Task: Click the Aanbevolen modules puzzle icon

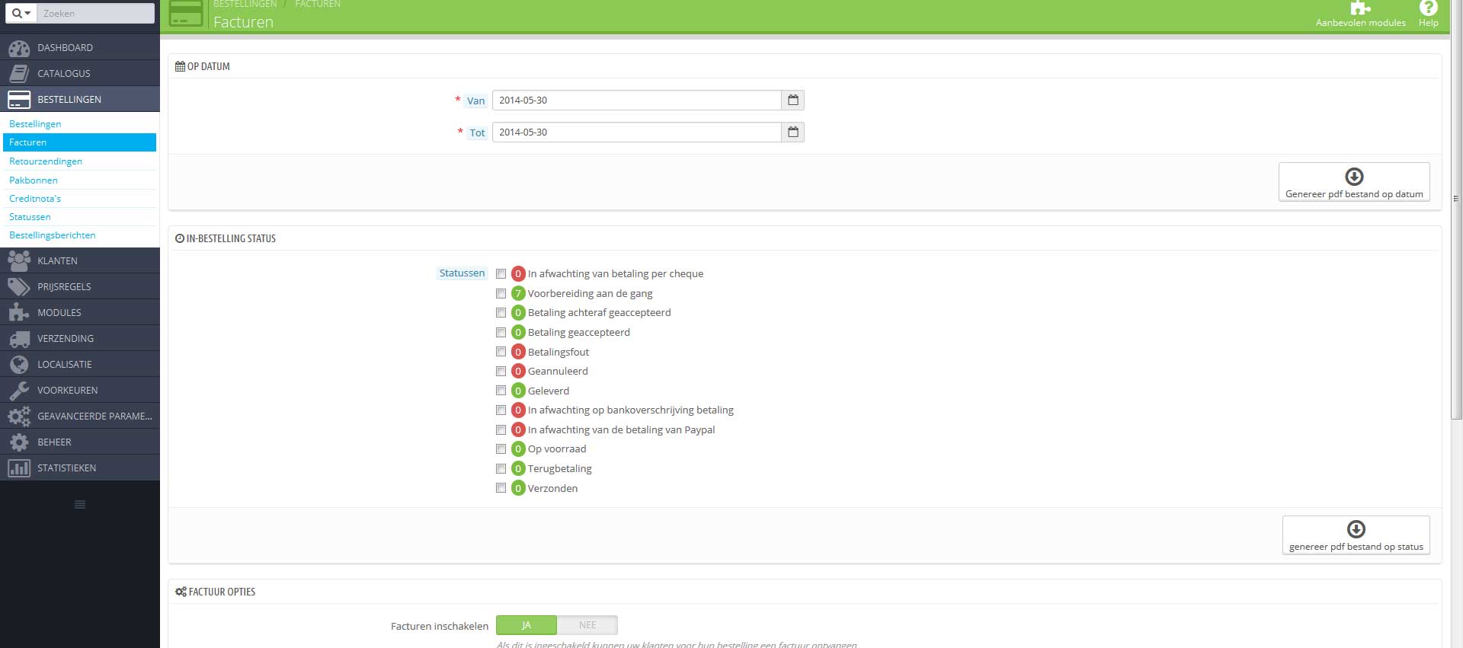Action: tap(1360, 8)
